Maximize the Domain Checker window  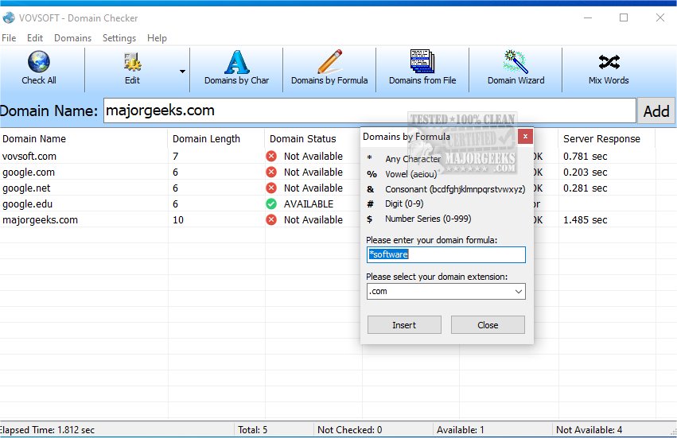[x=624, y=17]
